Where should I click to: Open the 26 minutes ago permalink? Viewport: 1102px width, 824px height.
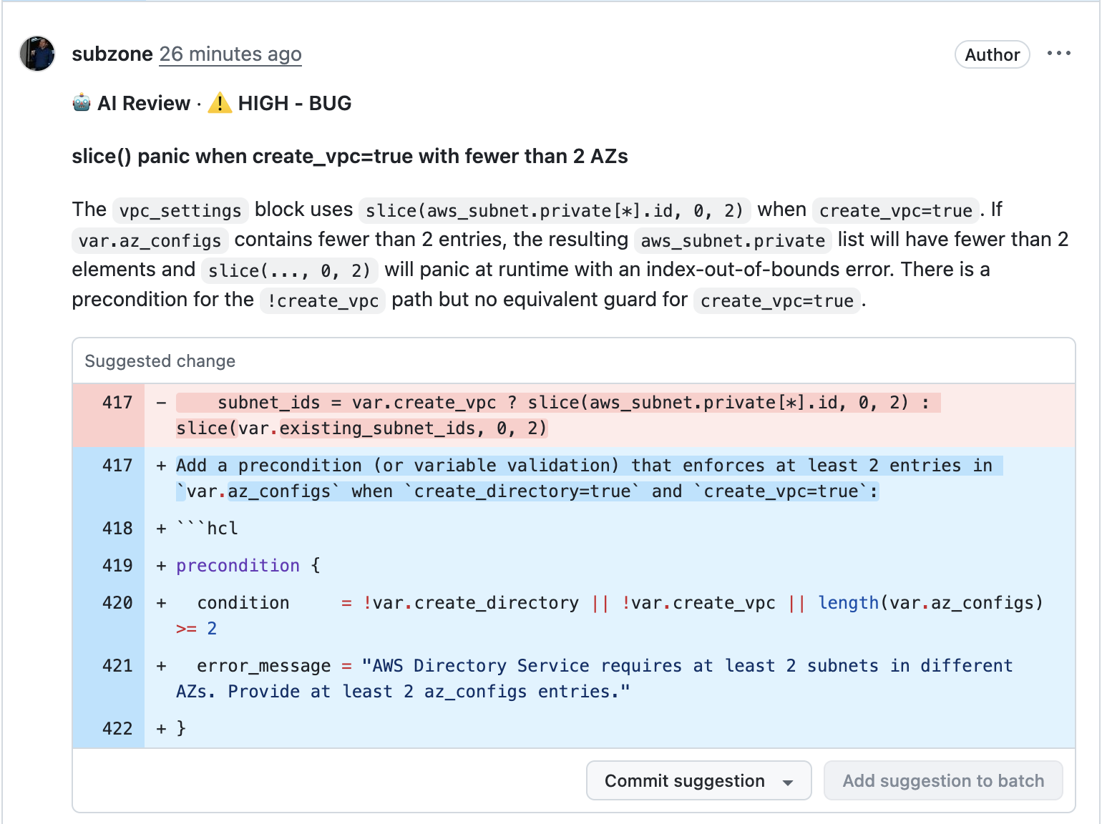point(230,54)
